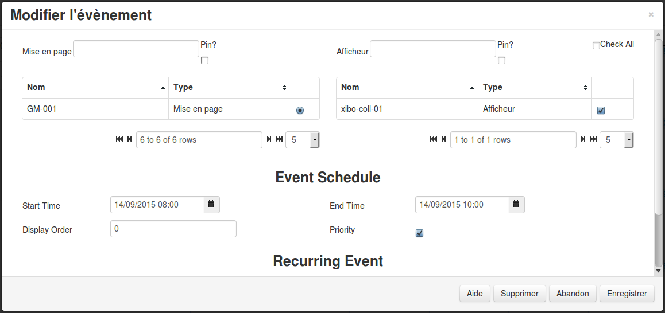Sort display table by Nom column
Viewport: 665px width, 313px height.
[407, 87]
